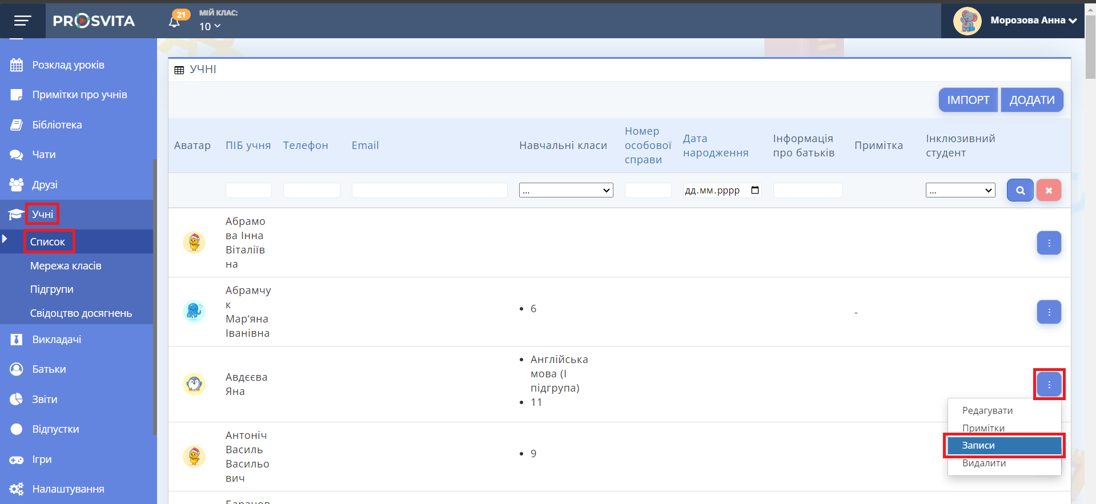
Task: Select Видалити from the context menu
Action: click(x=984, y=463)
